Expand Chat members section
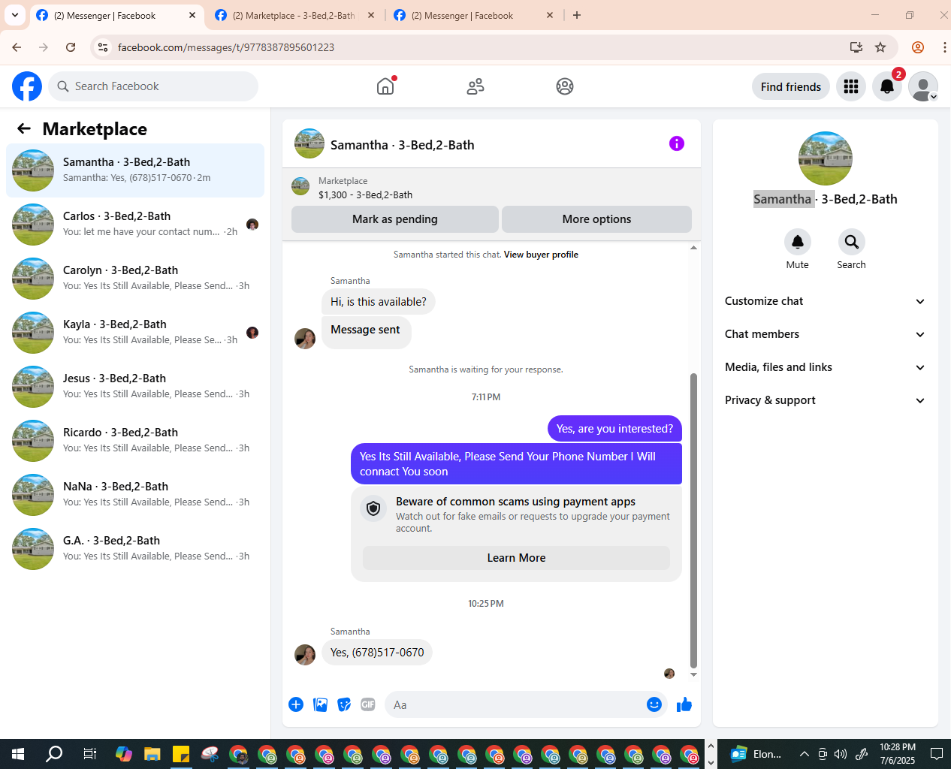Image resolution: width=951 pixels, height=769 pixels. (x=825, y=334)
